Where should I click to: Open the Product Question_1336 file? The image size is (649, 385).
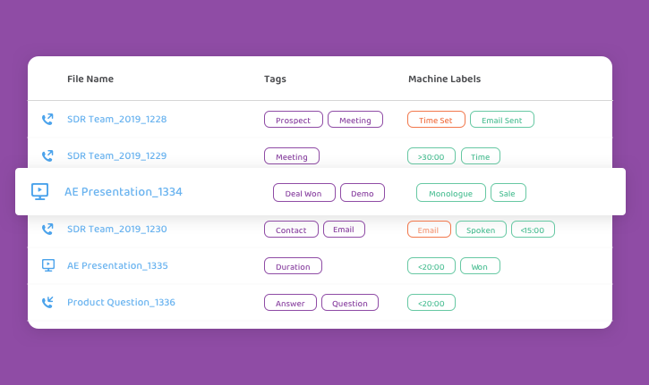click(121, 303)
